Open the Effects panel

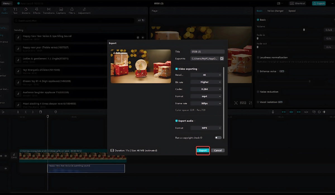pos(37,11)
